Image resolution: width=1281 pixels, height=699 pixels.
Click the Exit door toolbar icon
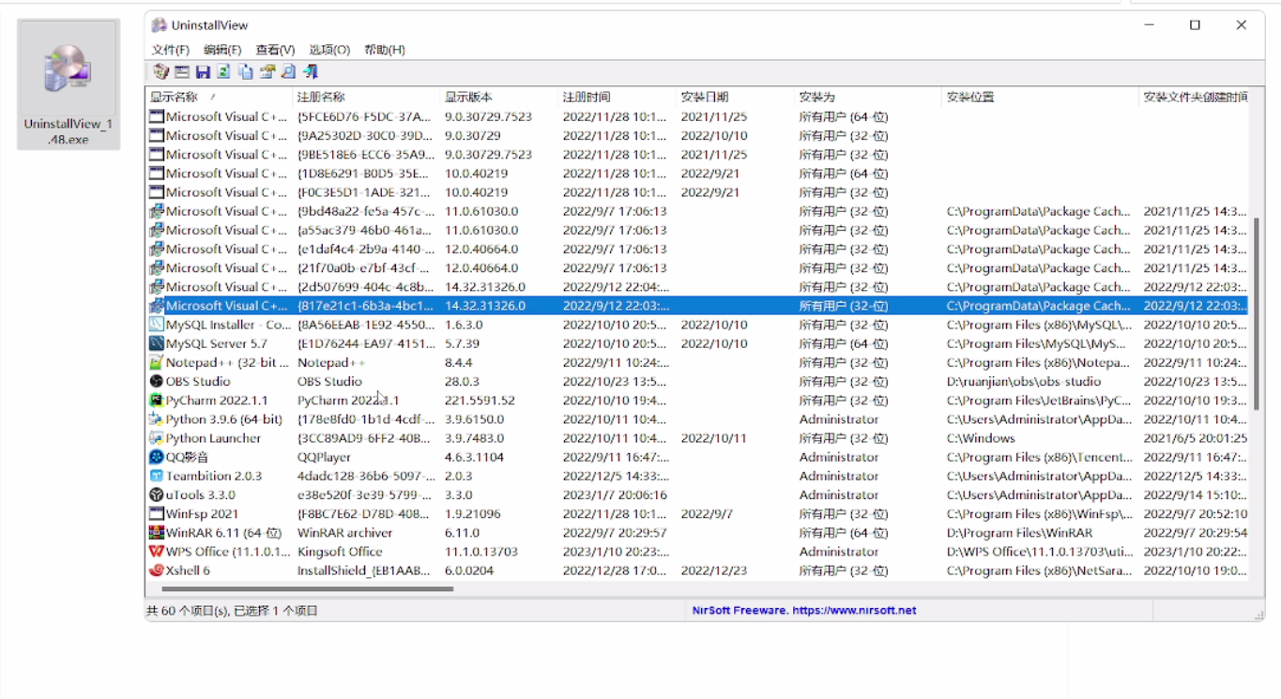(x=311, y=72)
